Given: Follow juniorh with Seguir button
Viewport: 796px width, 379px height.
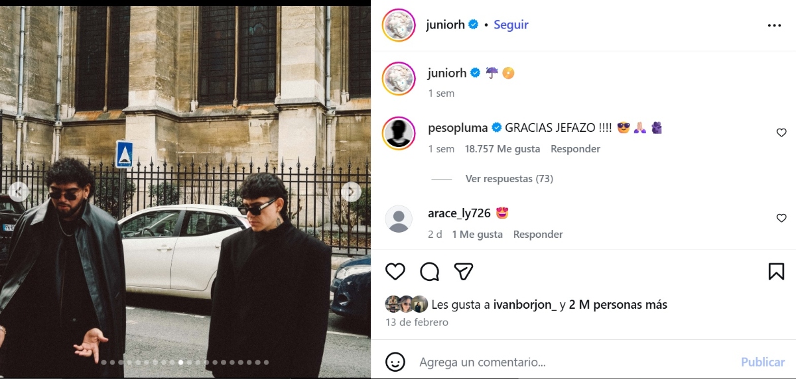Looking at the screenshot, I should point(511,25).
